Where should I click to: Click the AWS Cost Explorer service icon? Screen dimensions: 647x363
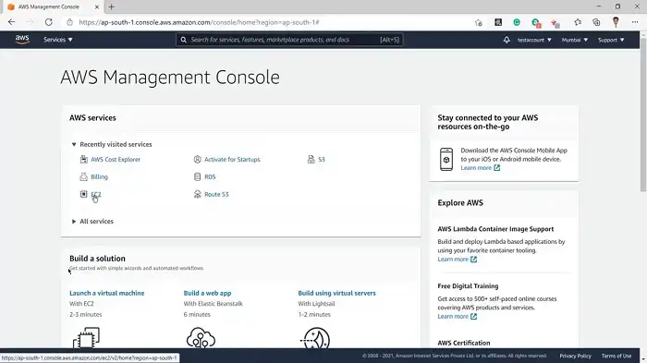(84, 159)
